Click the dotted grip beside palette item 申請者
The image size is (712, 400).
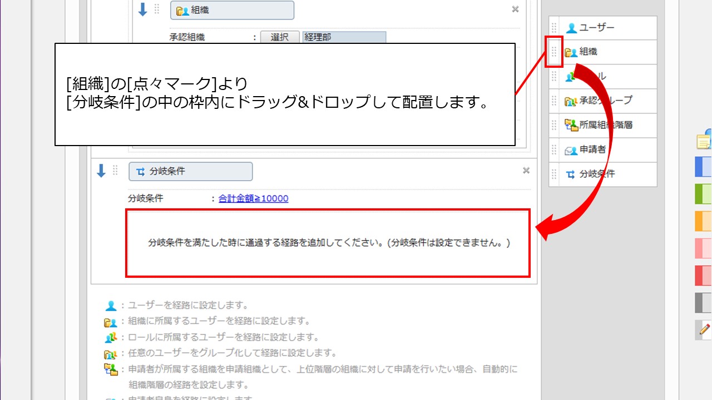click(x=554, y=150)
